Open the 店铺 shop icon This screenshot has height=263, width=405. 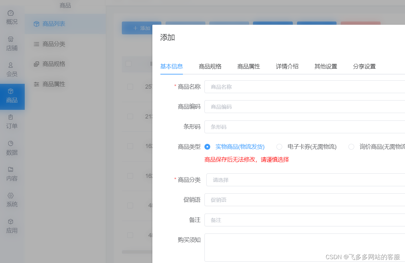(11, 39)
